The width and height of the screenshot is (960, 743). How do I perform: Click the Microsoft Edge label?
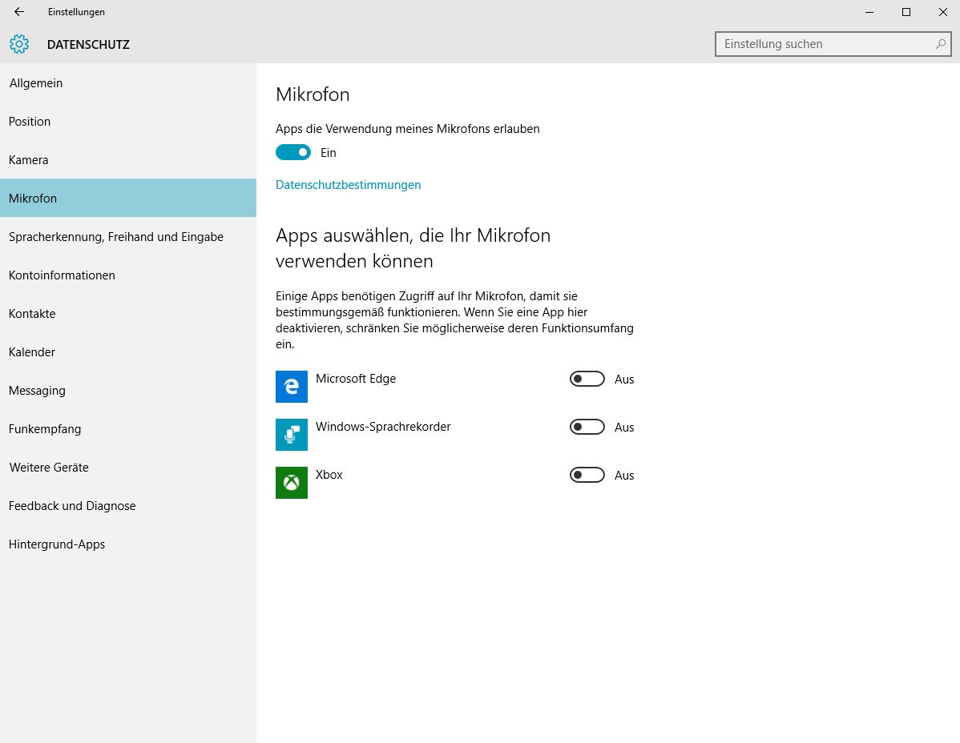click(x=356, y=379)
